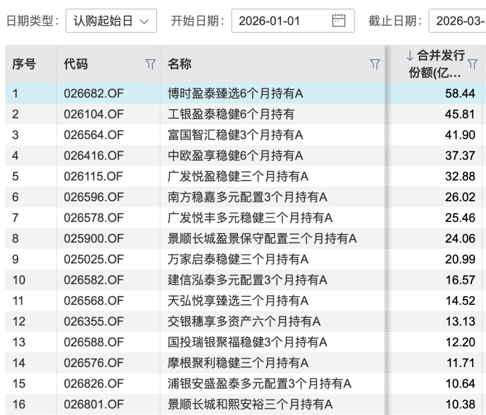
Task: Select code 026596.OF
Action: tap(93, 197)
